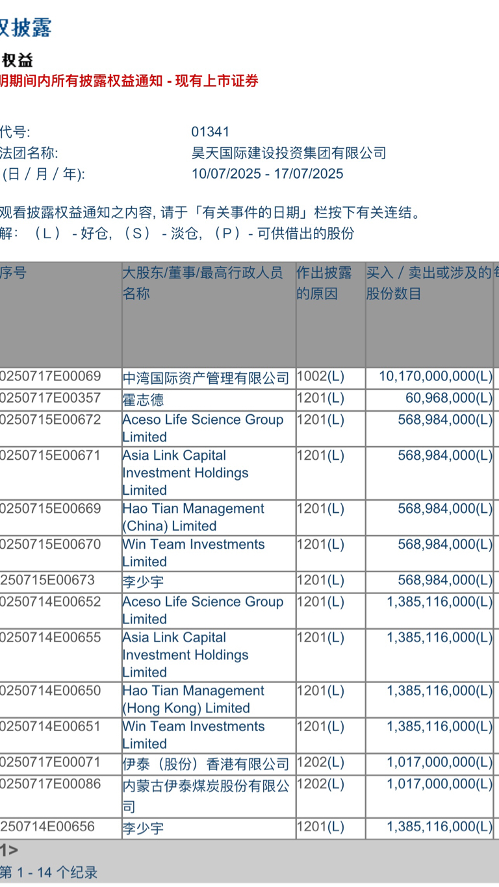This screenshot has height=887, width=499.
Task: Click date range 10/07/2025 - 17/07/2025
Action: tap(267, 174)
